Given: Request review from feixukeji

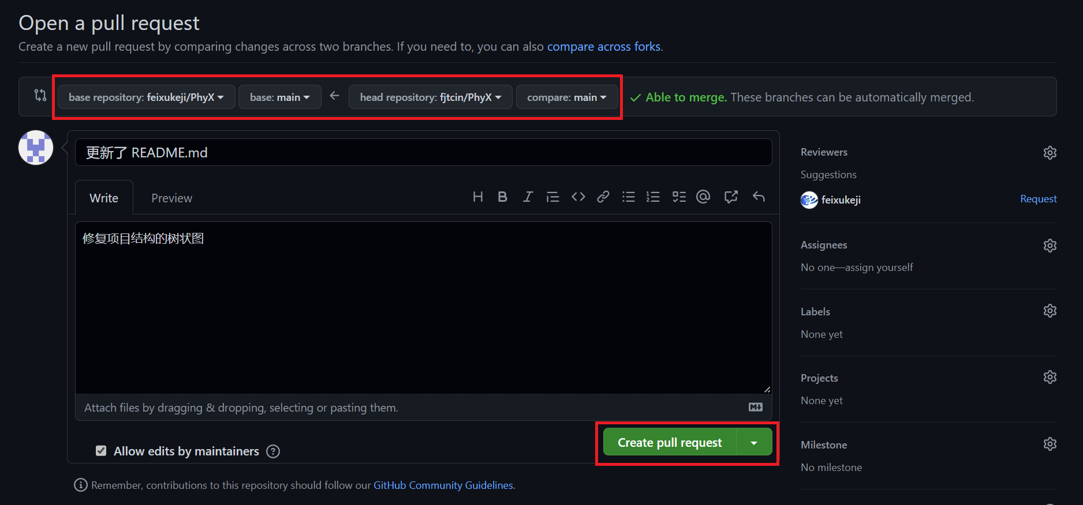Looking at the screenshot, I should click(1038, 199).
